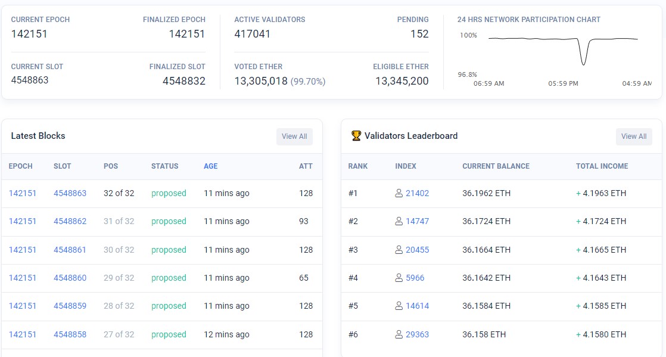Sort Latest Blocks by the AGE column
The width and height of the screenshot is (666, 357).
pyautogui.click(x=210, y=166)
